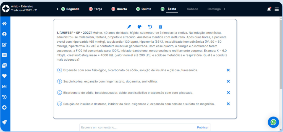This screenshot has width=283, height=132.
Task: Open the statistics bar chart icon
Action: [x=4, y=86]
